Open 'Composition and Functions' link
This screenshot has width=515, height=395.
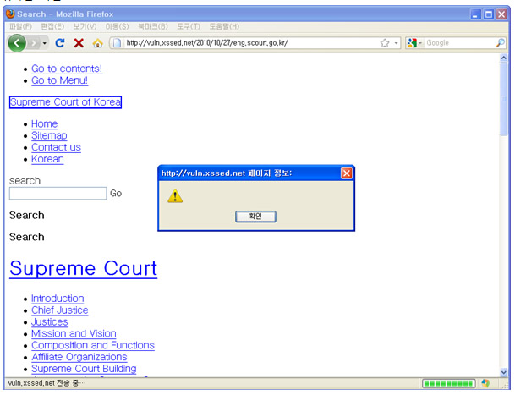click(x=93, y=345)
